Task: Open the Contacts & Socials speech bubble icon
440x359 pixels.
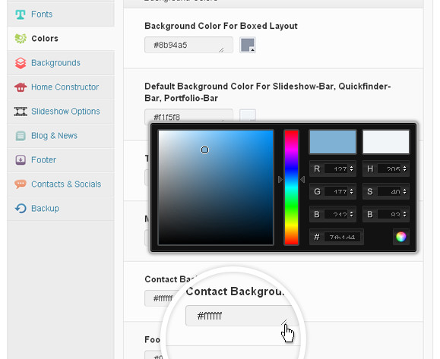Action: point(21,184)
